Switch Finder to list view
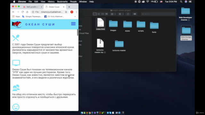 tap(99, 14)
